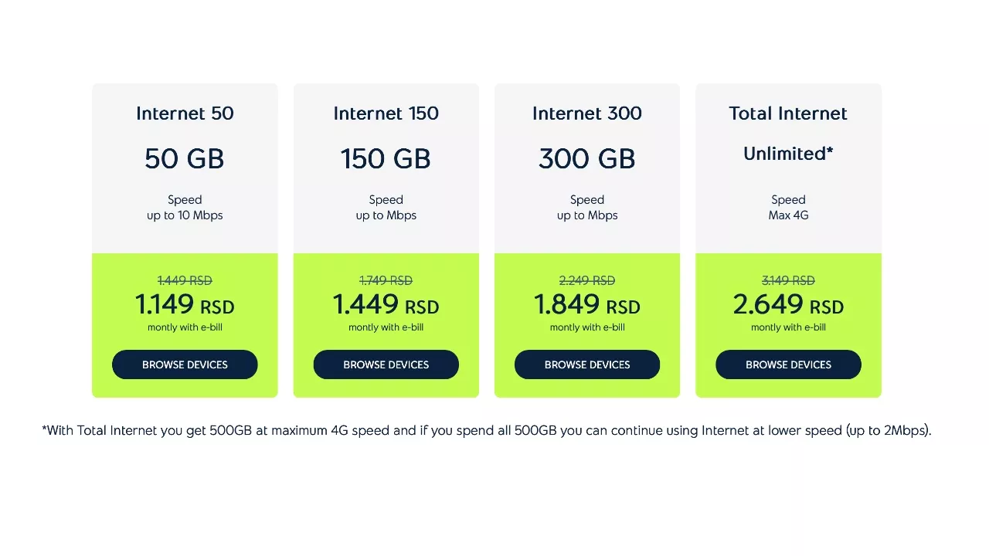Select the Internet 150 plan title
The height and width of the screenshot is (556, 989).
[386, 114]
